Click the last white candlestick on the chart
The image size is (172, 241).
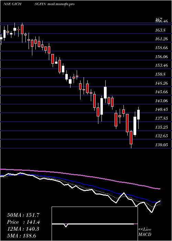coord(138,115)
